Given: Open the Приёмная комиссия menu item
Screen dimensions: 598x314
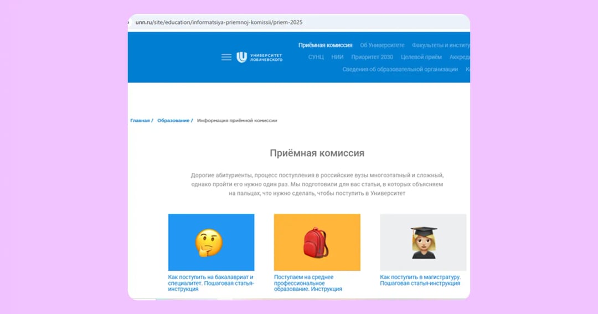Looking at the screenshot, I should [x=326, y=45].
